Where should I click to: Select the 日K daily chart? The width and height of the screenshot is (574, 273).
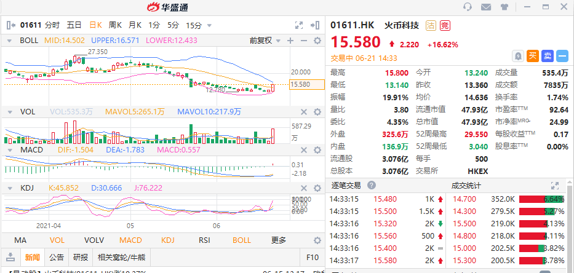(x=95, y=25)
